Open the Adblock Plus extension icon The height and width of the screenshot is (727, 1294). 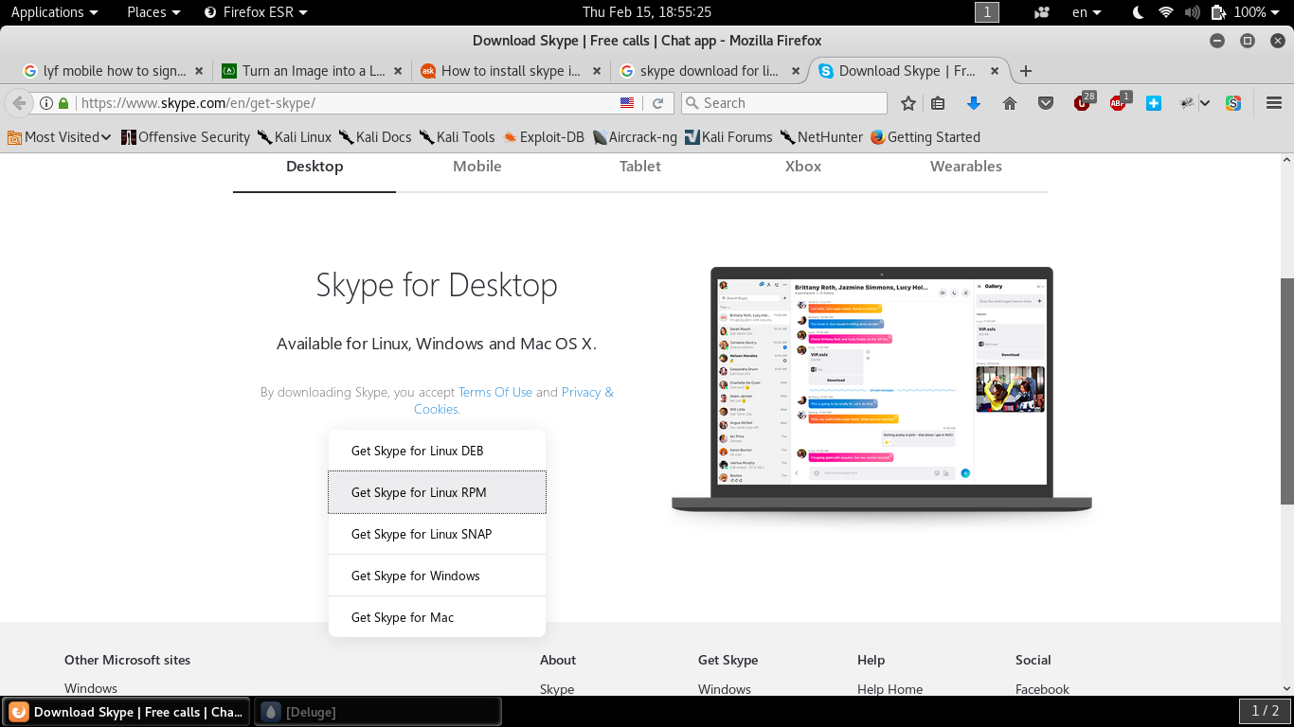coord(1120,102)
